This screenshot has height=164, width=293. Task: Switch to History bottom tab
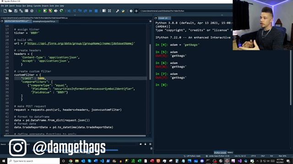(x=230, y=153)
